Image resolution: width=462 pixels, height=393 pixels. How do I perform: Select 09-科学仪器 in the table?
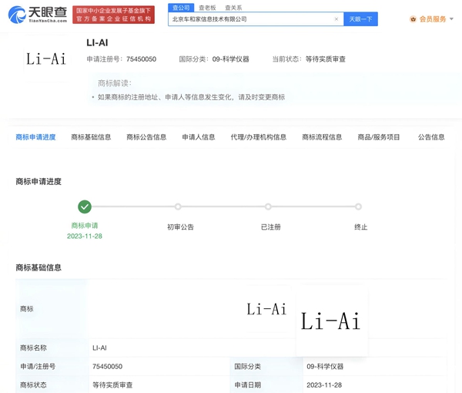[x=325, y=367]
